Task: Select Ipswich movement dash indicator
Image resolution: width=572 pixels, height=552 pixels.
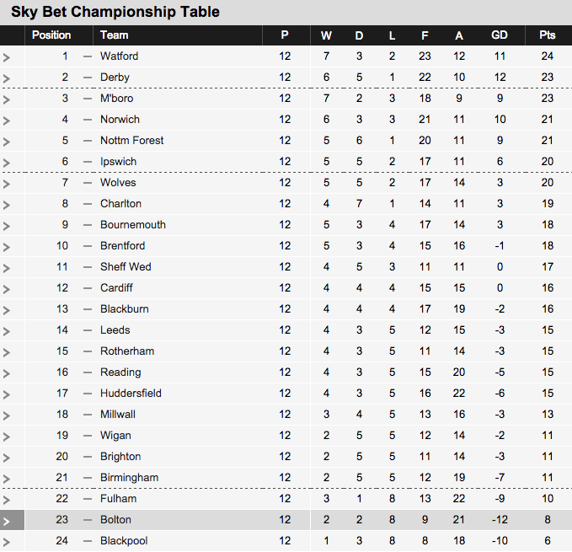Action: click(88, 162)
